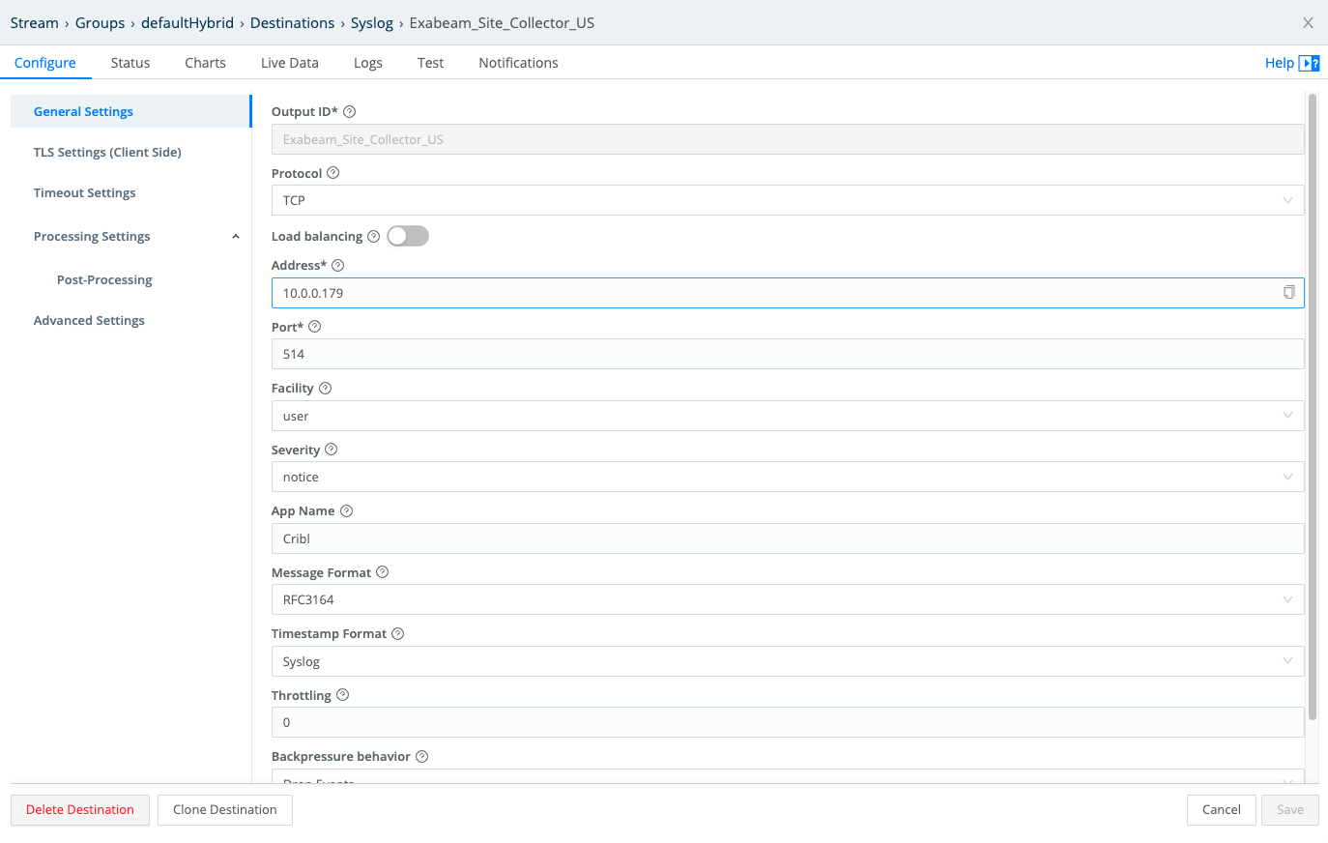Click the Severity help icon

(x=330, y=450)
